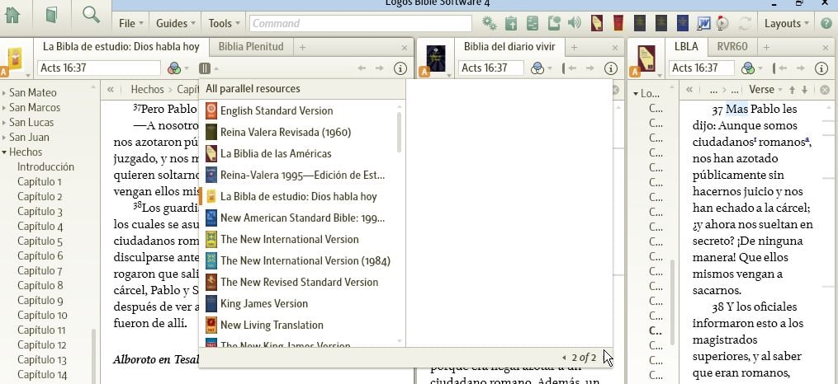
Task: Open the Tools menu
Action: click(224, 23)
